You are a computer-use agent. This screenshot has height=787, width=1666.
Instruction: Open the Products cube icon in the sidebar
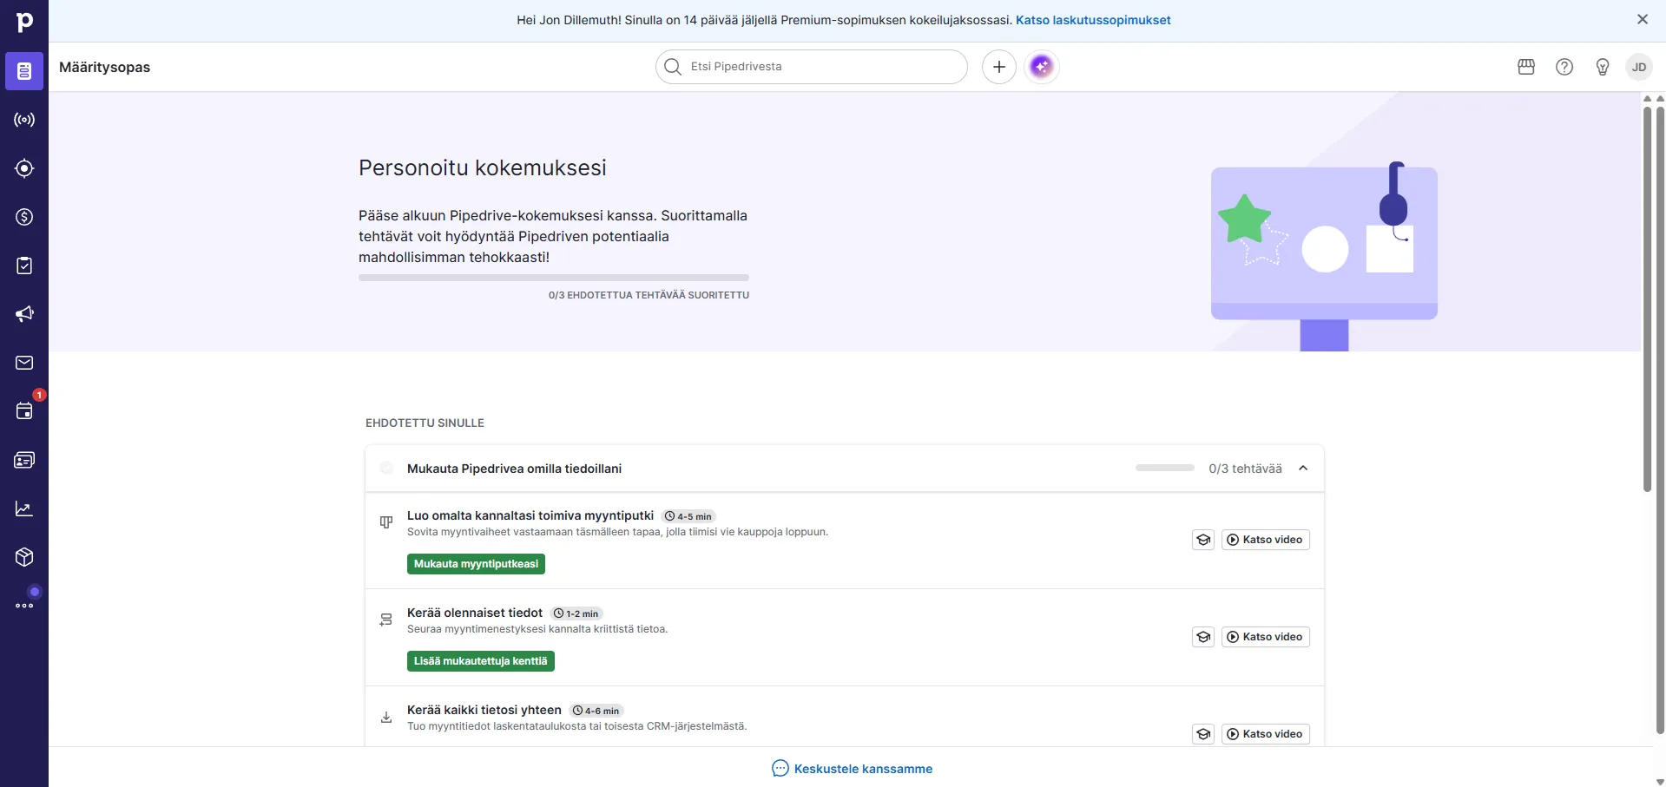(23, 557)
